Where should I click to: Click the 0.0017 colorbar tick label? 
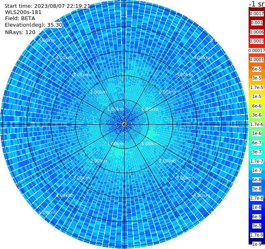pos(257,14)
